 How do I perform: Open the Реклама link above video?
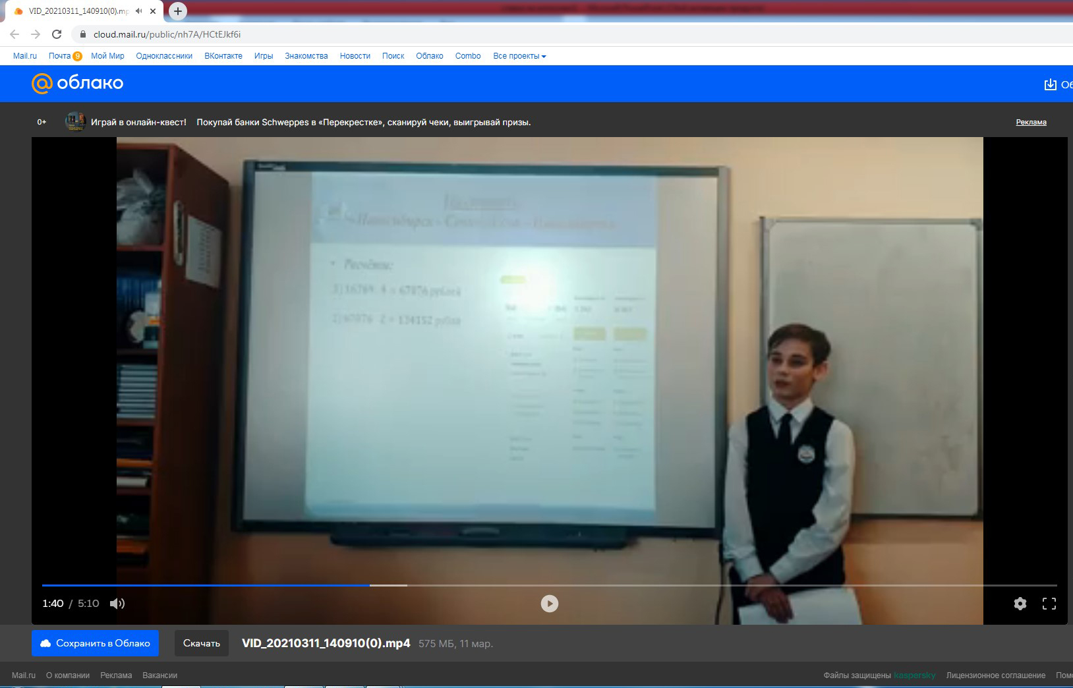tap(1031, 122)
